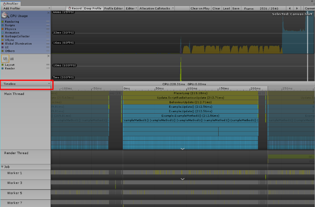Open the Allocation Callstacks dropdown
315x207 pixels.
(156, 8)
